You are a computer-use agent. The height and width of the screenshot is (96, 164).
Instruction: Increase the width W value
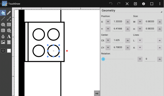[160, 22]
